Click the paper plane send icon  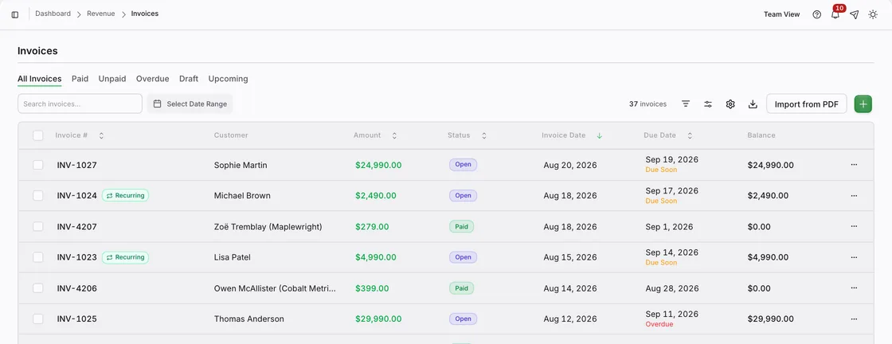854,14
